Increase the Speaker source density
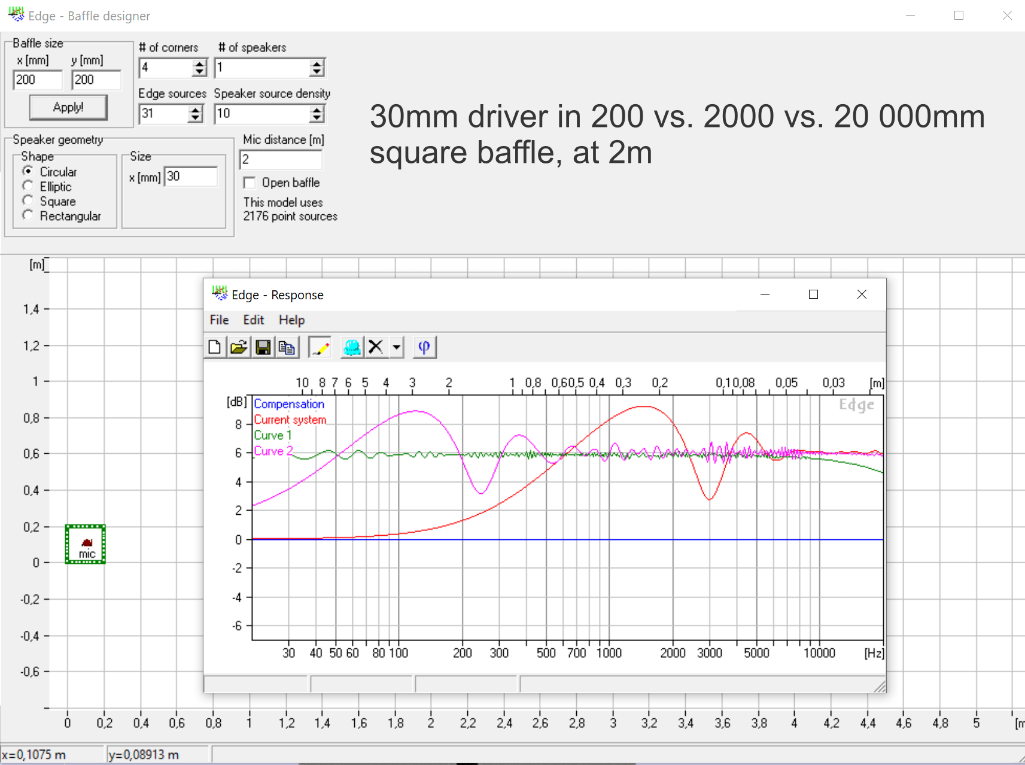 (x=317, y=110)
